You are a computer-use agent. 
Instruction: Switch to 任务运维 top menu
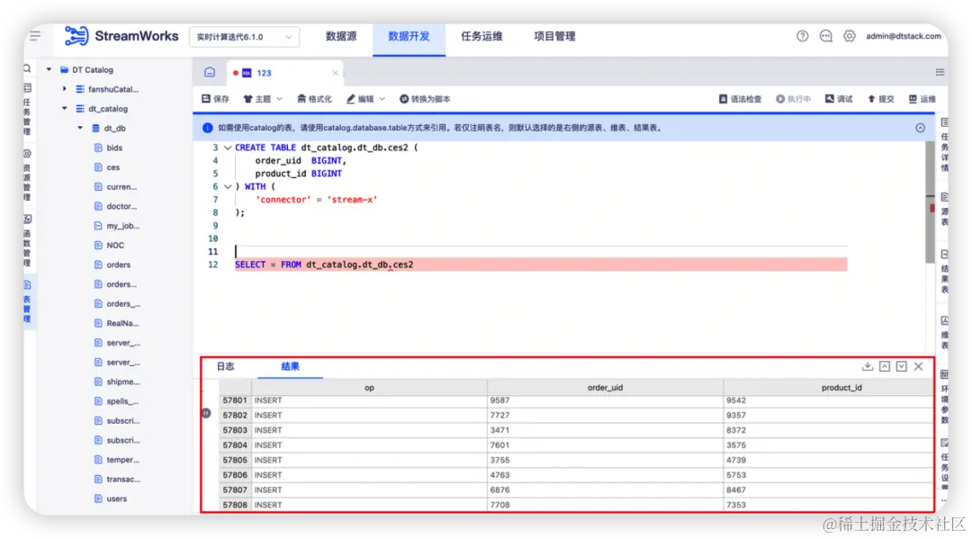[x=481, y=36]
